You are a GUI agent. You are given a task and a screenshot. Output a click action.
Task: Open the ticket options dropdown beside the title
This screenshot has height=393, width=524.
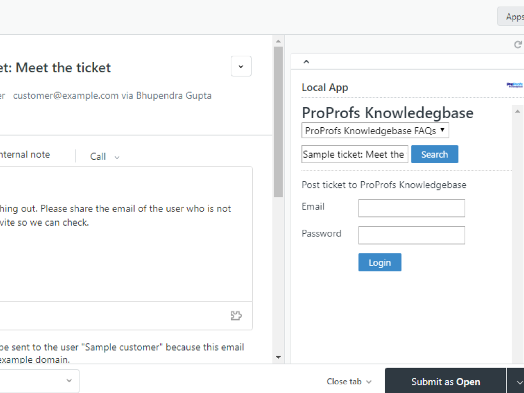coord(241,67)
